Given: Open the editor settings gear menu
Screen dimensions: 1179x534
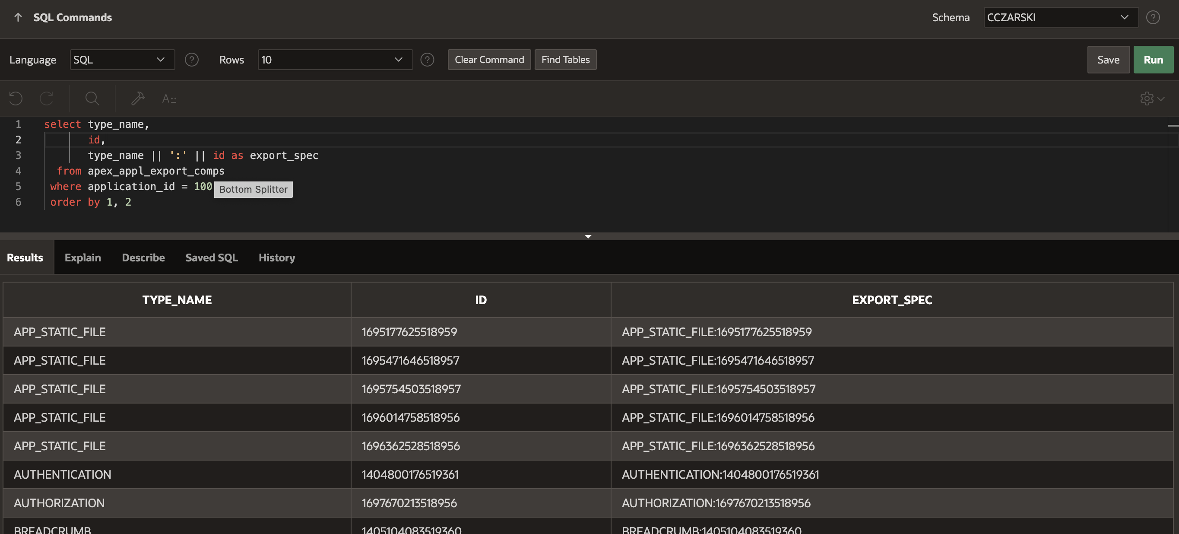Looking at the screenshot, I should [1151, 99].
